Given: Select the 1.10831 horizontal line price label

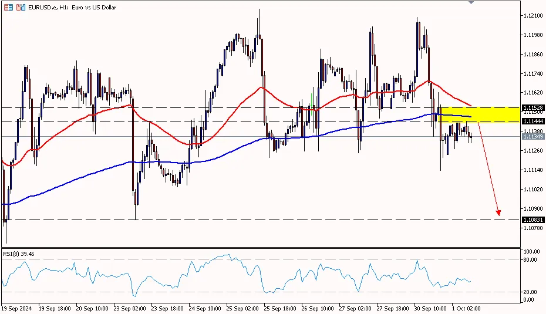Looking at the screenshot, I should coord(533,220).
